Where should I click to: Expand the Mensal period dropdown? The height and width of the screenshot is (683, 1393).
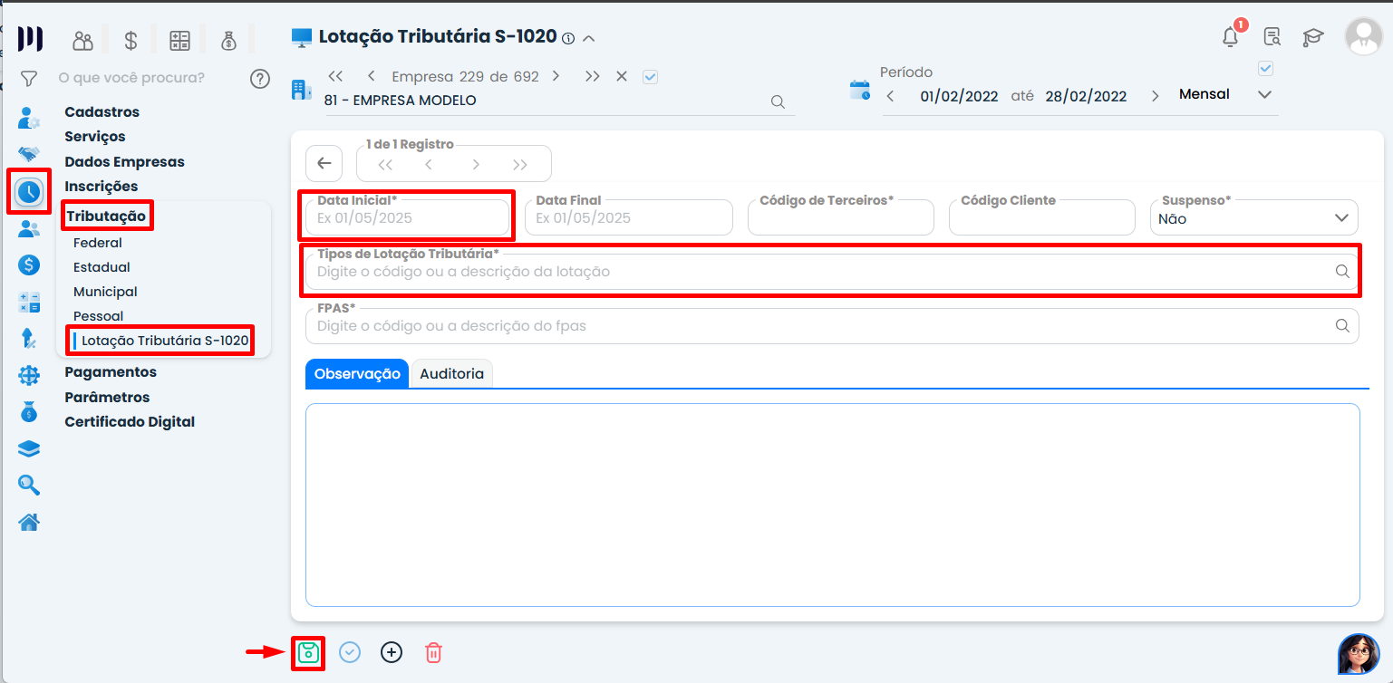coord(1264,95)
